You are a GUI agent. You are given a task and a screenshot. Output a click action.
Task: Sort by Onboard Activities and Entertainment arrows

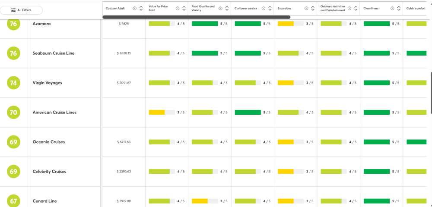(356, 9)
